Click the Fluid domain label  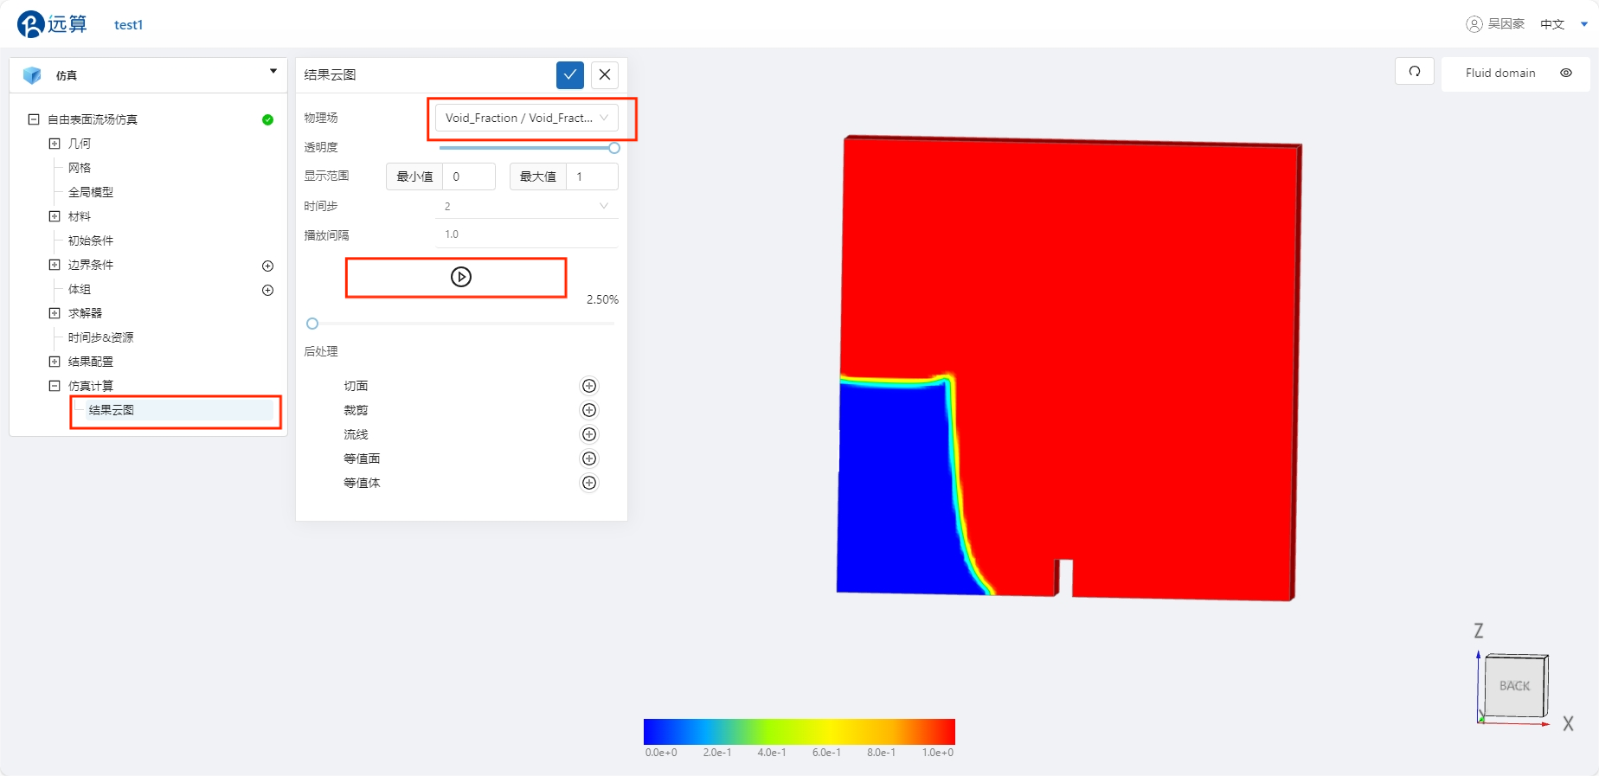(1500, 73)
